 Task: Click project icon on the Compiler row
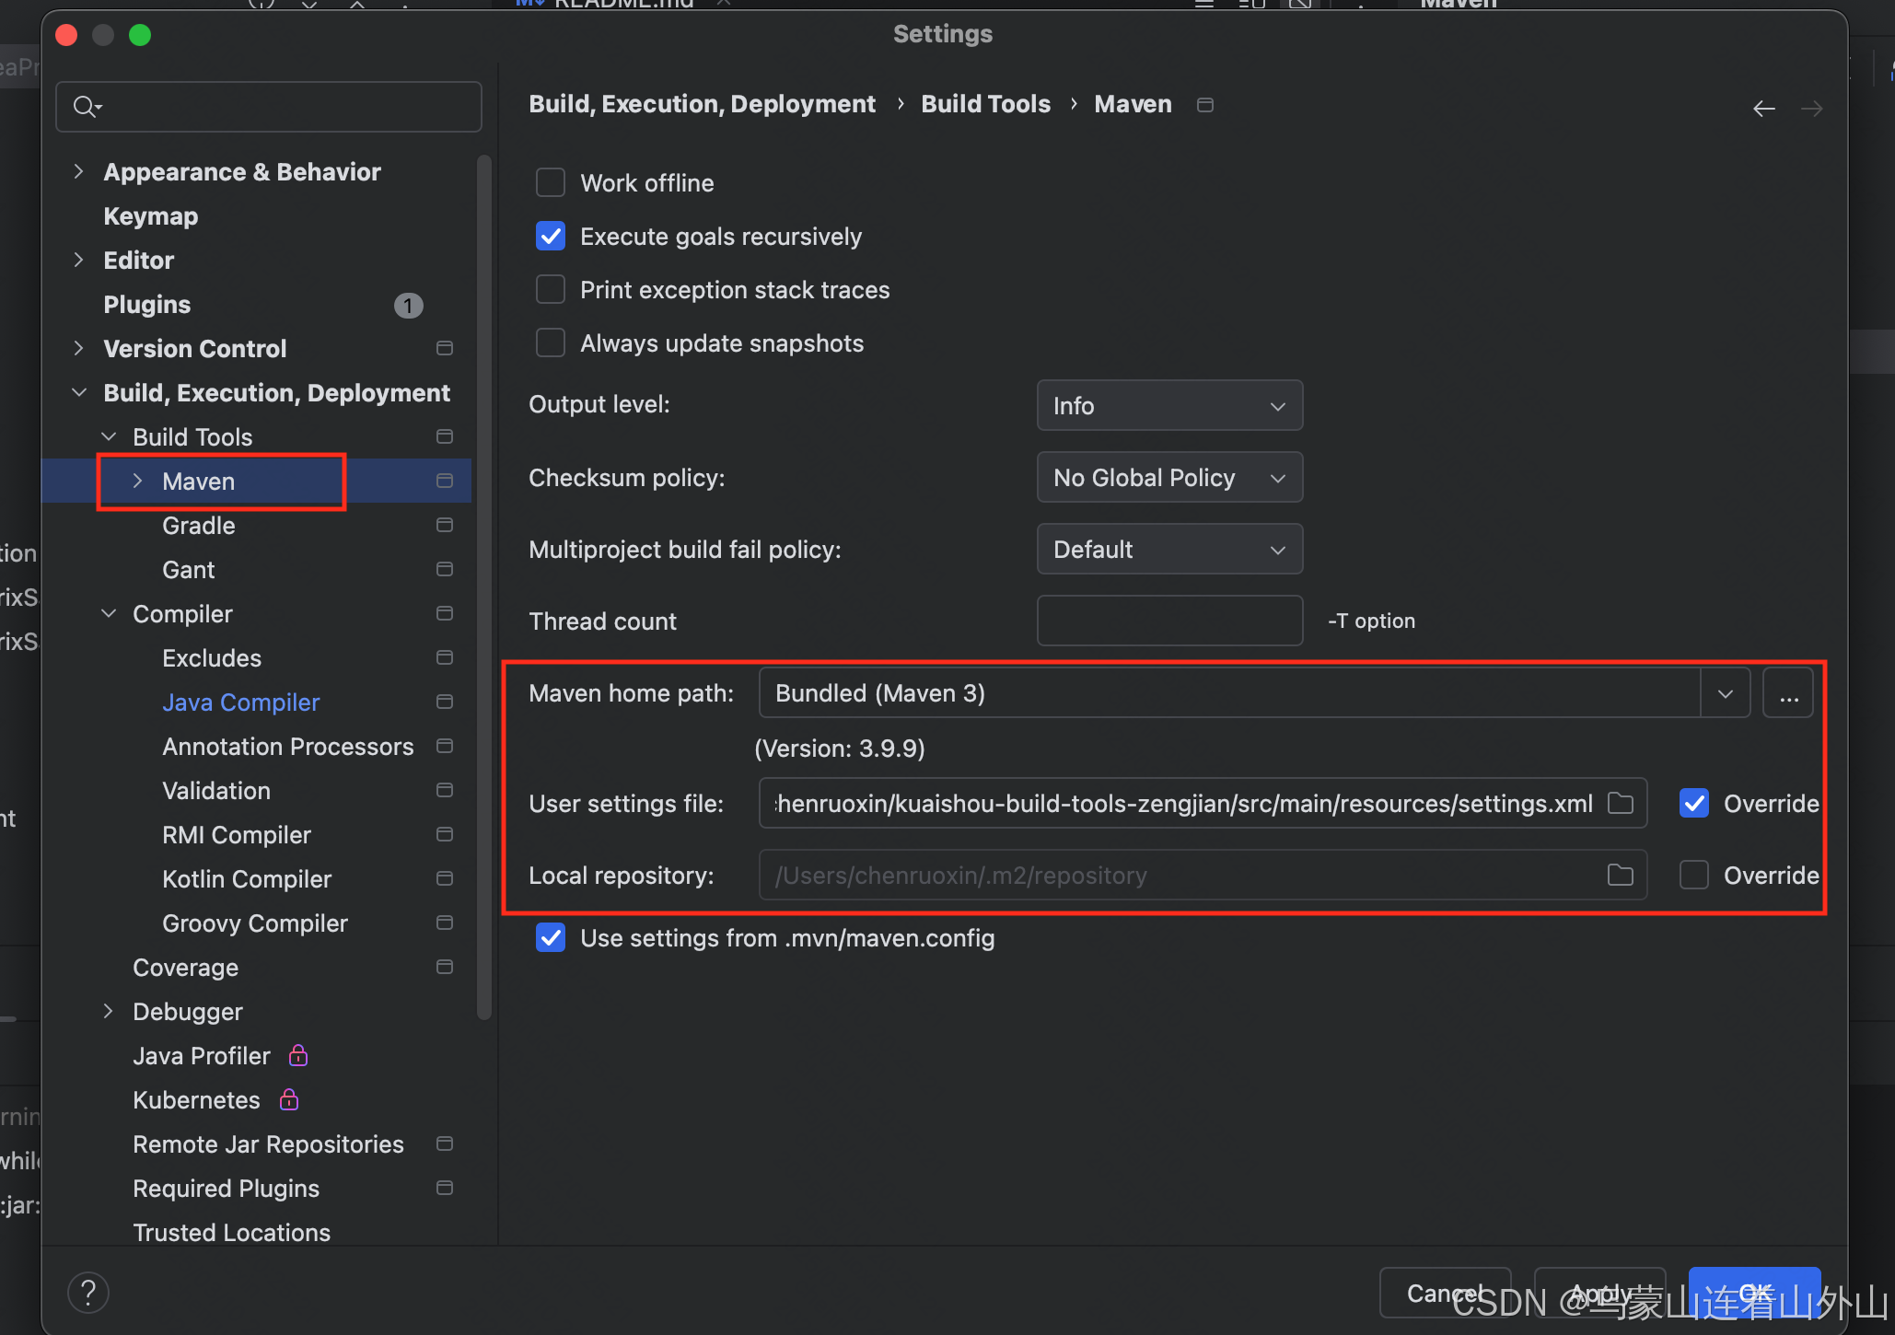click(x=444, y=613)
